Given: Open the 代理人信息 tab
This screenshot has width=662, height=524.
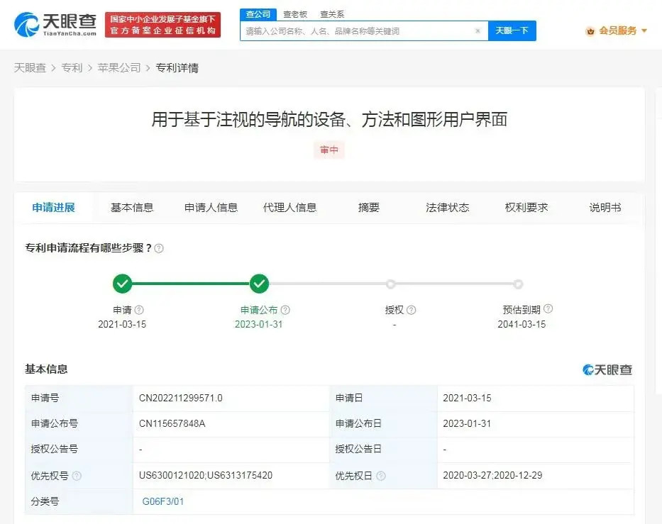Looking at the screenshot, I should click(x=289, y=208).
